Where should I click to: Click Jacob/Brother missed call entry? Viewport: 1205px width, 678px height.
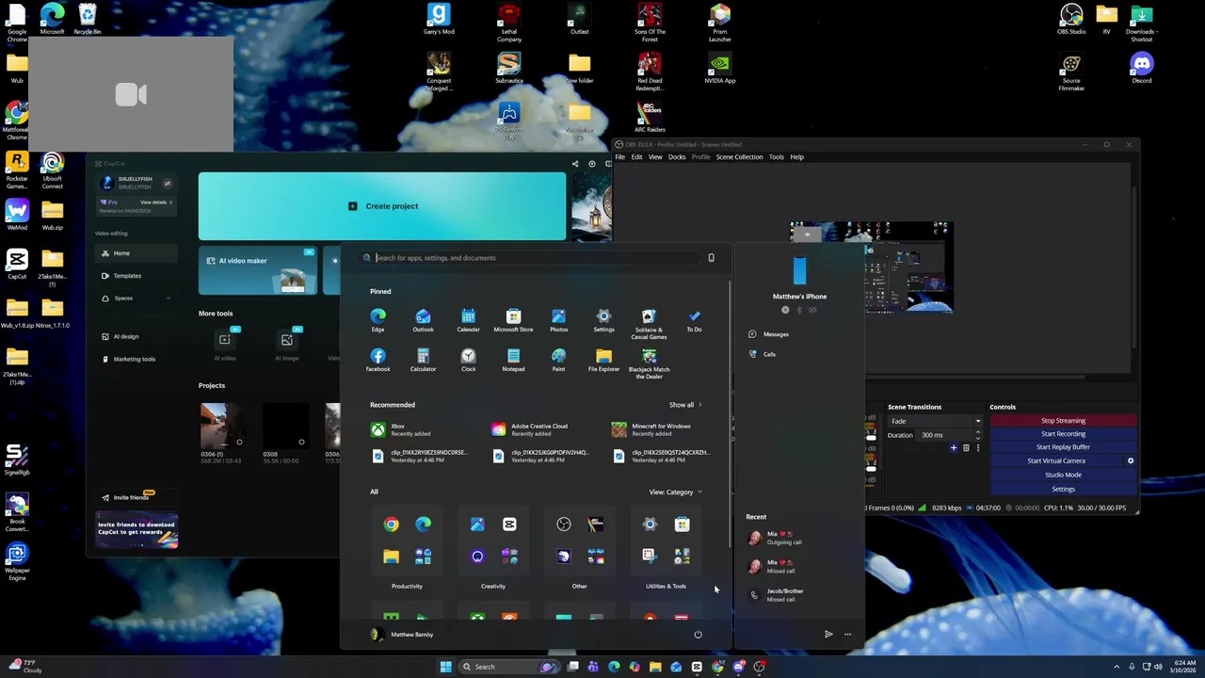(784, 595)
